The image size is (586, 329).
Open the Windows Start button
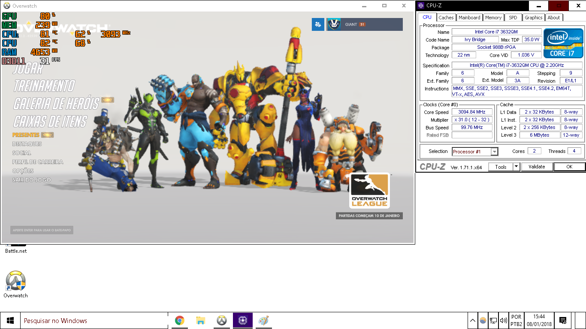[10, 320]
